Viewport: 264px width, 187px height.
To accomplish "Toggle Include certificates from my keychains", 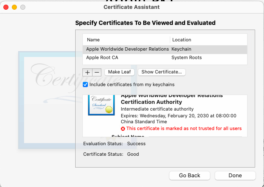I will coord(85,84).
